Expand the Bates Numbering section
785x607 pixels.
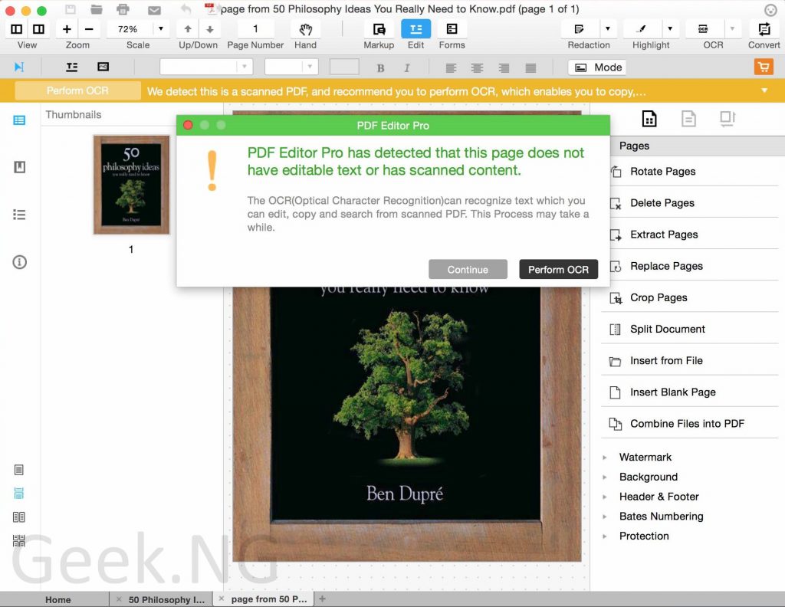605,517
